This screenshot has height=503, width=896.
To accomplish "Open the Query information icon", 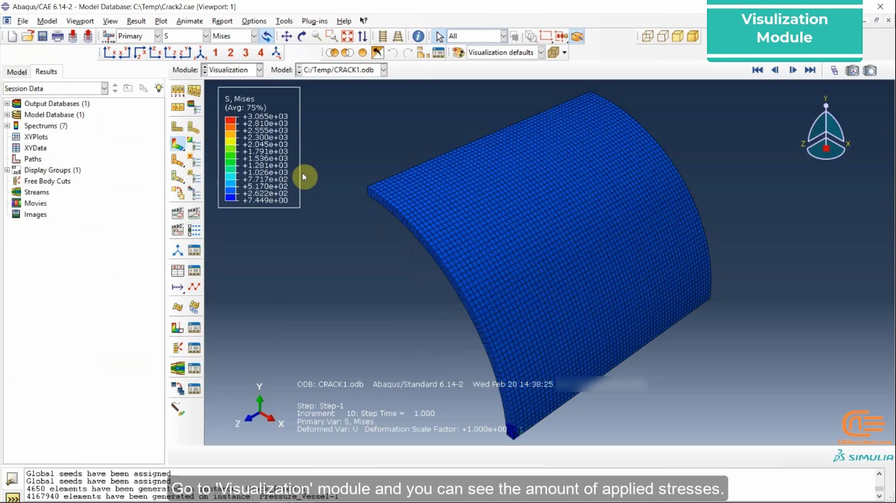I will point(418,37).
